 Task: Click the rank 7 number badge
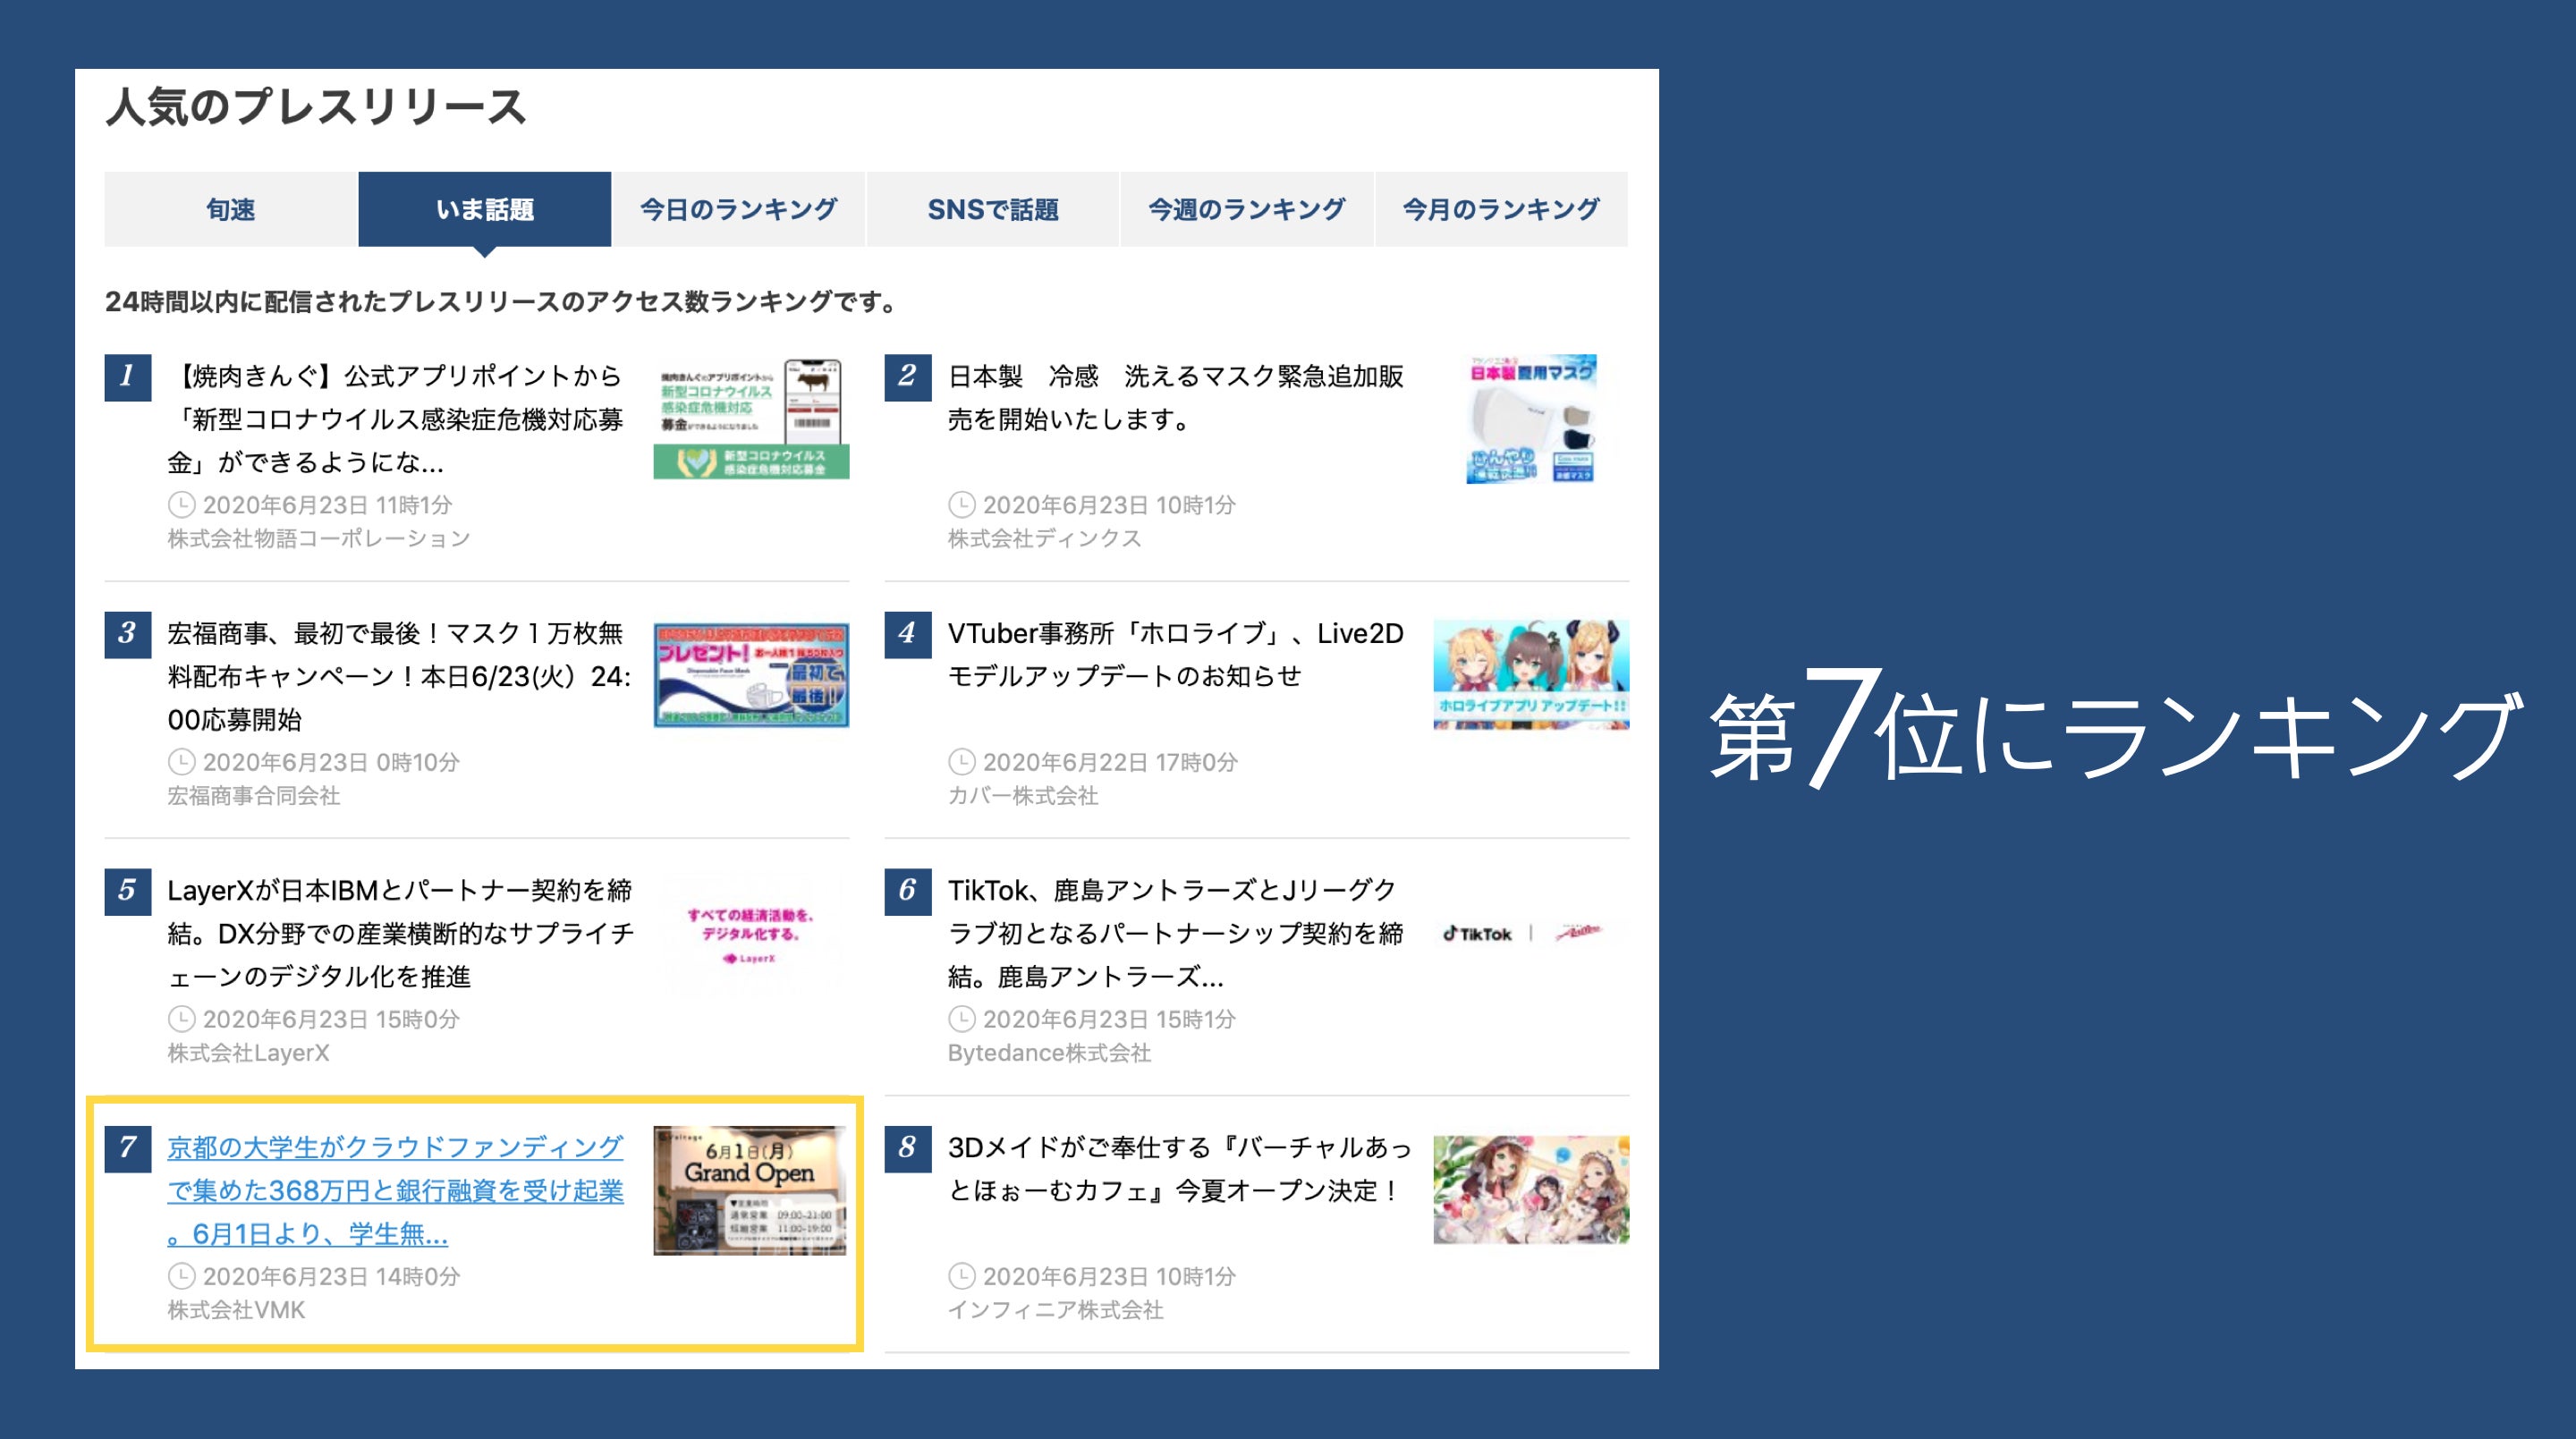click(127, 1148)
